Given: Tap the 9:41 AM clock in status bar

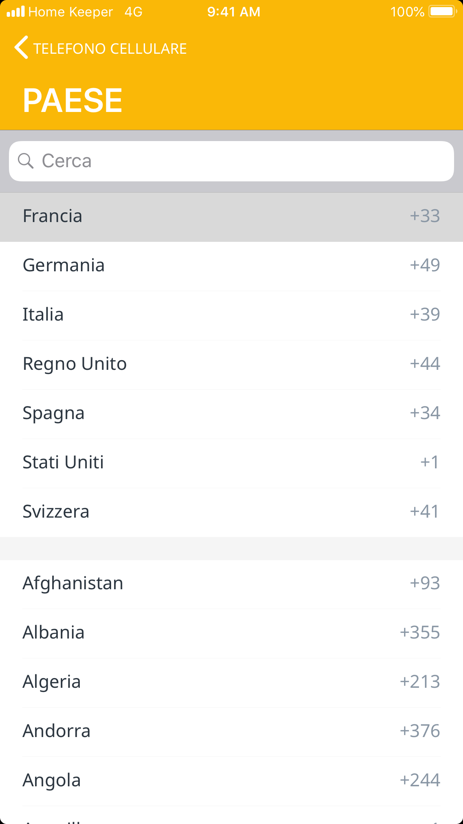Looking at the screenshot, I should (x=234, y=12).
